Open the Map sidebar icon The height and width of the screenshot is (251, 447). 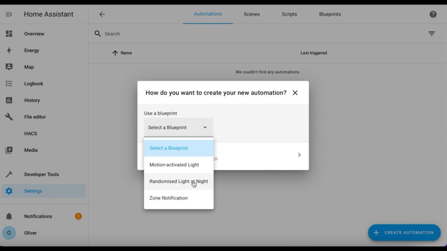tap(9, 67)
